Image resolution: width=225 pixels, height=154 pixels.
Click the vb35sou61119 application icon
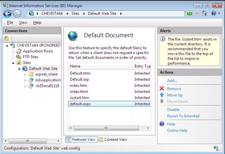[31, 86]
